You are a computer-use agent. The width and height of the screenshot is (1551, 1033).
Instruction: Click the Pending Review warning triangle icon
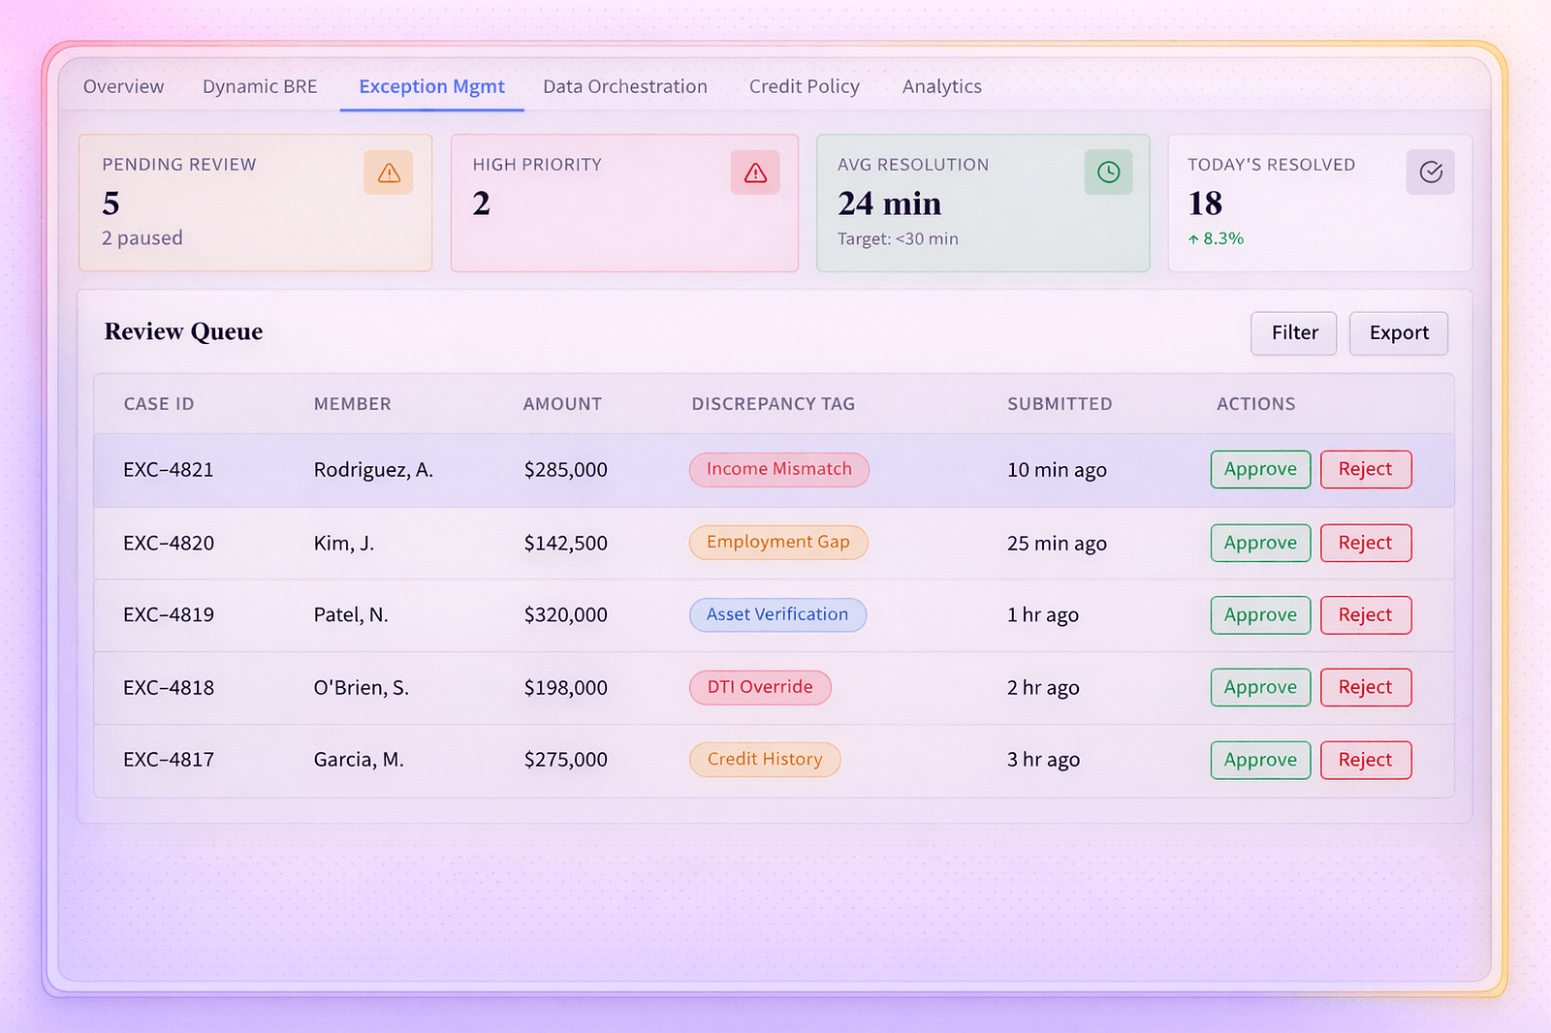[389, 172]
